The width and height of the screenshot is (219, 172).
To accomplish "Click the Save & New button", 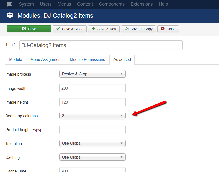I will coord(104,29).
